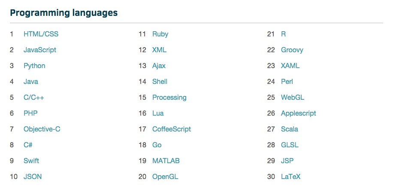
Task: Open the C/C++ entry
Action: [x=34, y=97]
